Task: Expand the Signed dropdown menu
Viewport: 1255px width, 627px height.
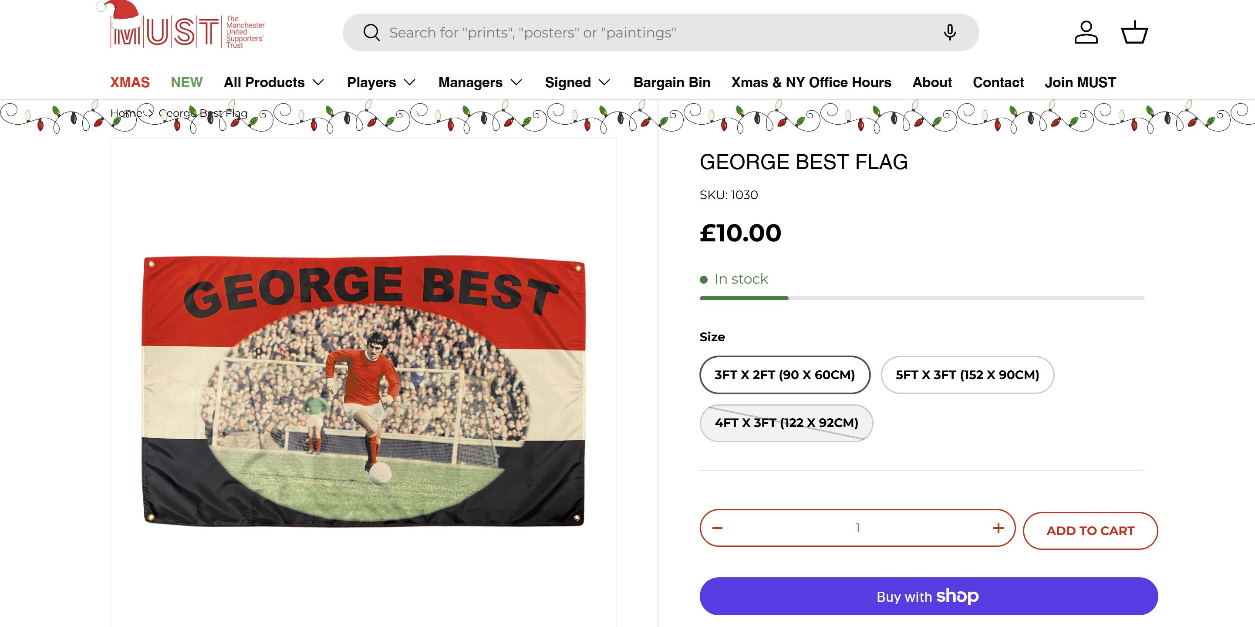Action: (x=577, y=82)
